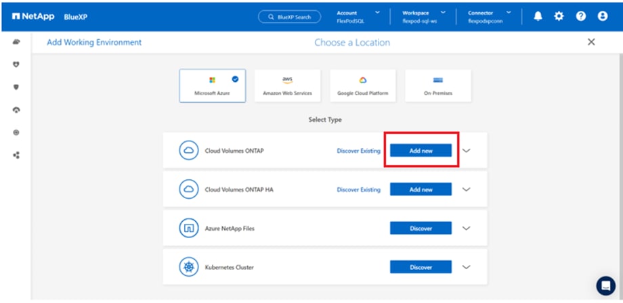
Task: Select the On-Premises location card
Action: point(438,86)
